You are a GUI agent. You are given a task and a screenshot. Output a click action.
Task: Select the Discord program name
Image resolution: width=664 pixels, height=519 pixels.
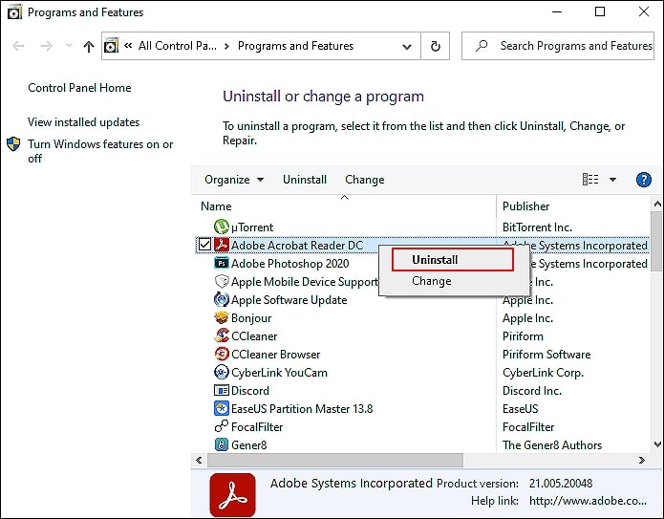tap(250, 391)
